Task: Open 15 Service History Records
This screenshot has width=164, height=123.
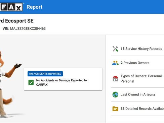Action: tap(137, 49)
